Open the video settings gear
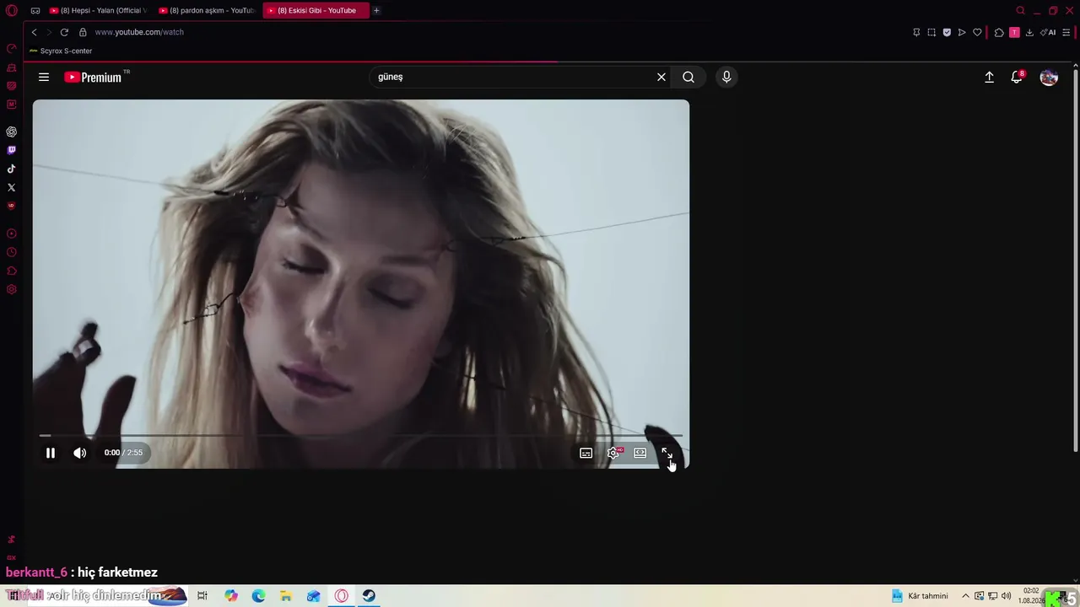Screen dimensions: 1080x607 [x=613, y=453]
